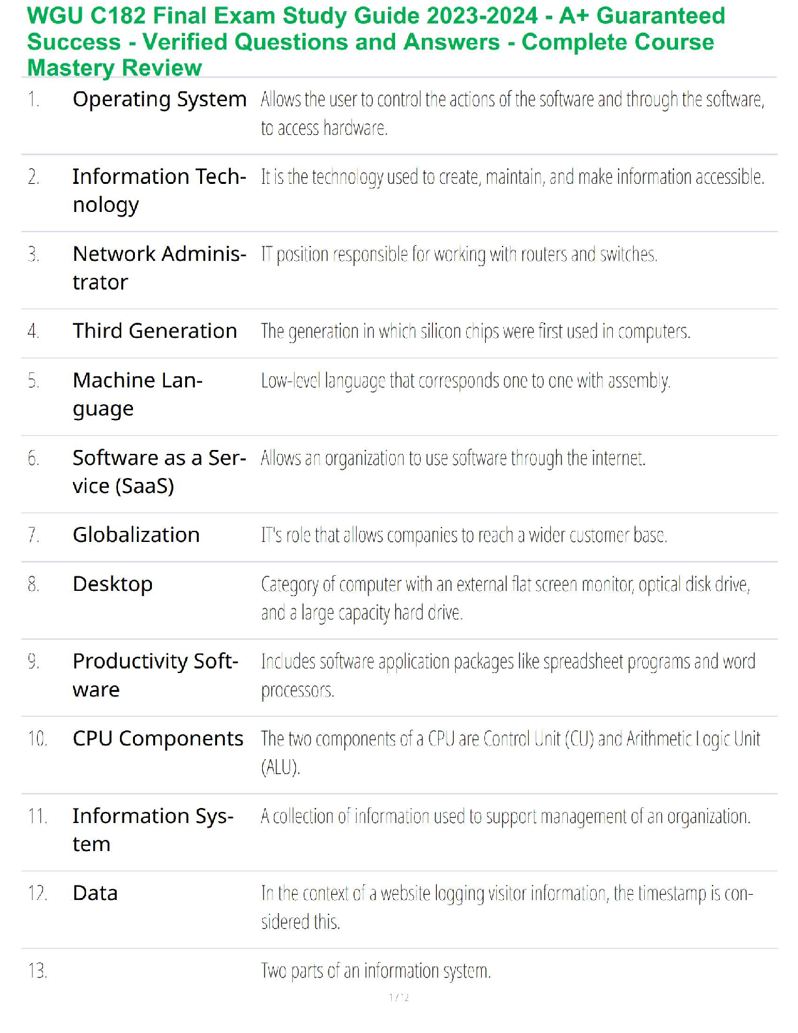Select the "Globalization" term

pyautogui.click(x=136, y=535)
